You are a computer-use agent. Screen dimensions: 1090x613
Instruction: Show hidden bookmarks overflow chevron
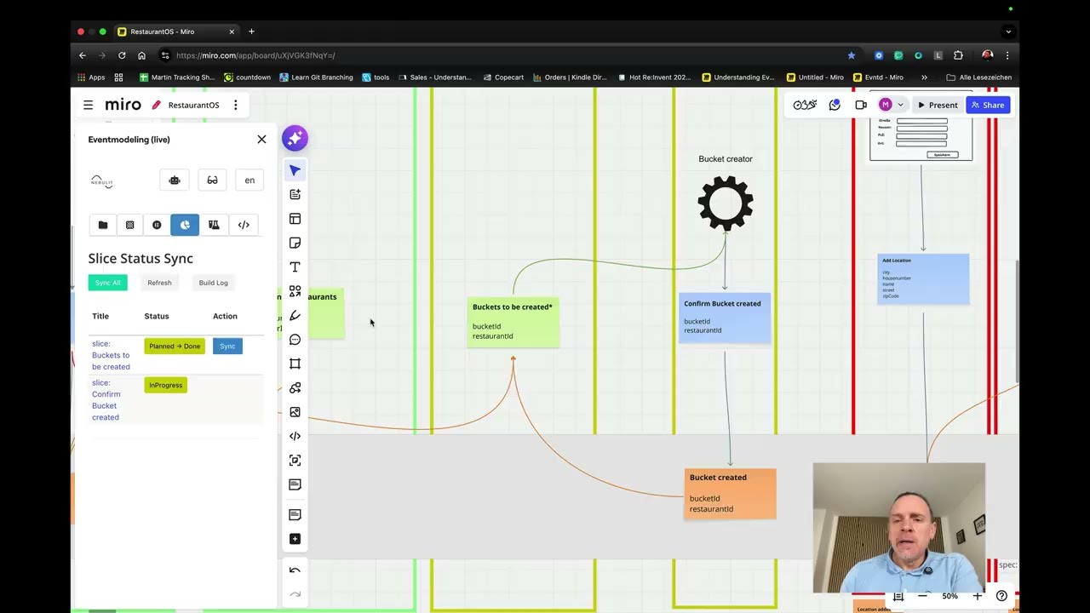click(x=924, y=77)
